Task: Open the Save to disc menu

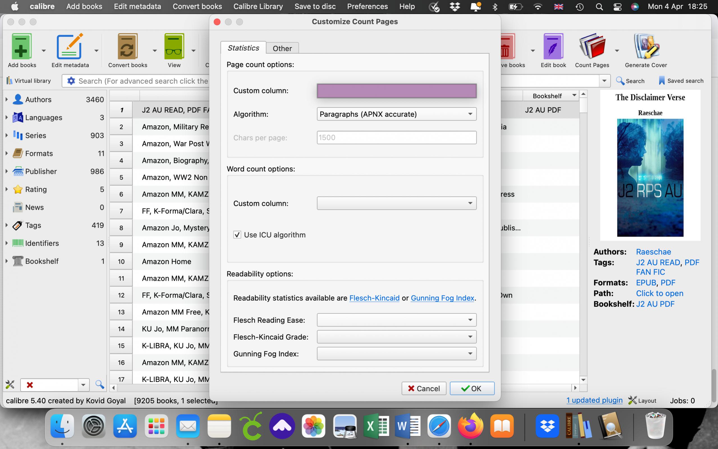Action: click(315, 6)
